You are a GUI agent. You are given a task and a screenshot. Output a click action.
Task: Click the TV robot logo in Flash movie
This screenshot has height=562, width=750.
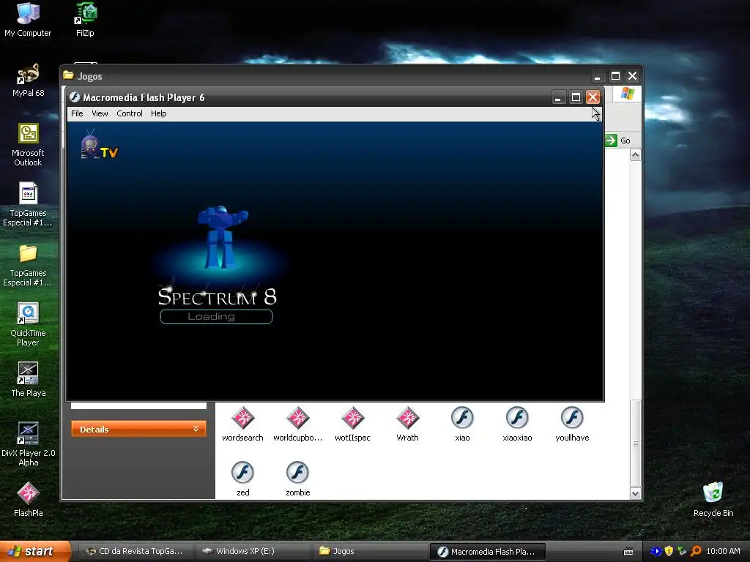(99, 144)
